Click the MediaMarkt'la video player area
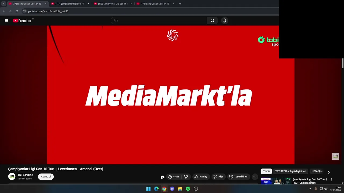Screen dimensions: 344x193 [171, 95]
